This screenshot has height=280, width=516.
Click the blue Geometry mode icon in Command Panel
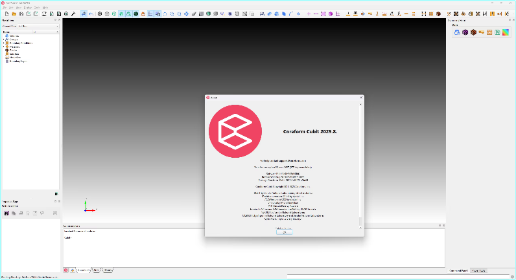click(x=457, y=32)
